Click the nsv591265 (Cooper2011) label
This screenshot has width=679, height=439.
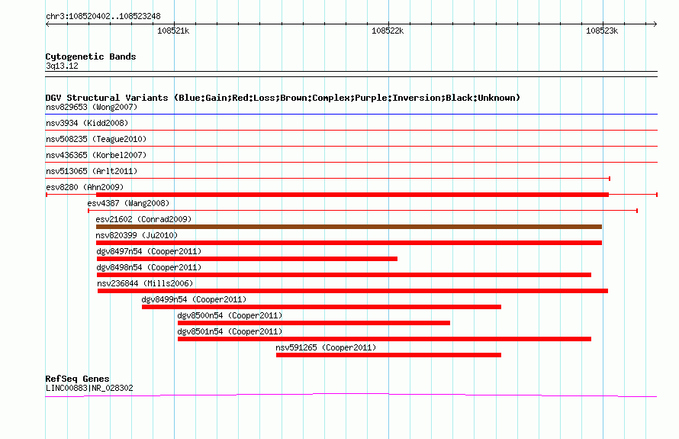(326, 347)
